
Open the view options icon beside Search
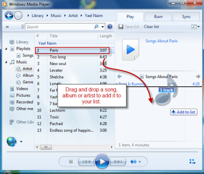pos(23,27)
